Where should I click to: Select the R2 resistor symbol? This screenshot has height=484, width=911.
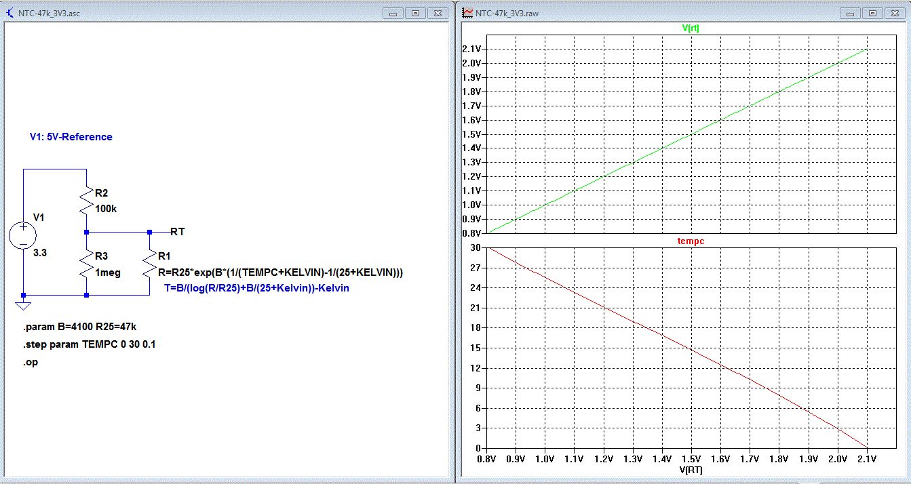tap(86, 201)
